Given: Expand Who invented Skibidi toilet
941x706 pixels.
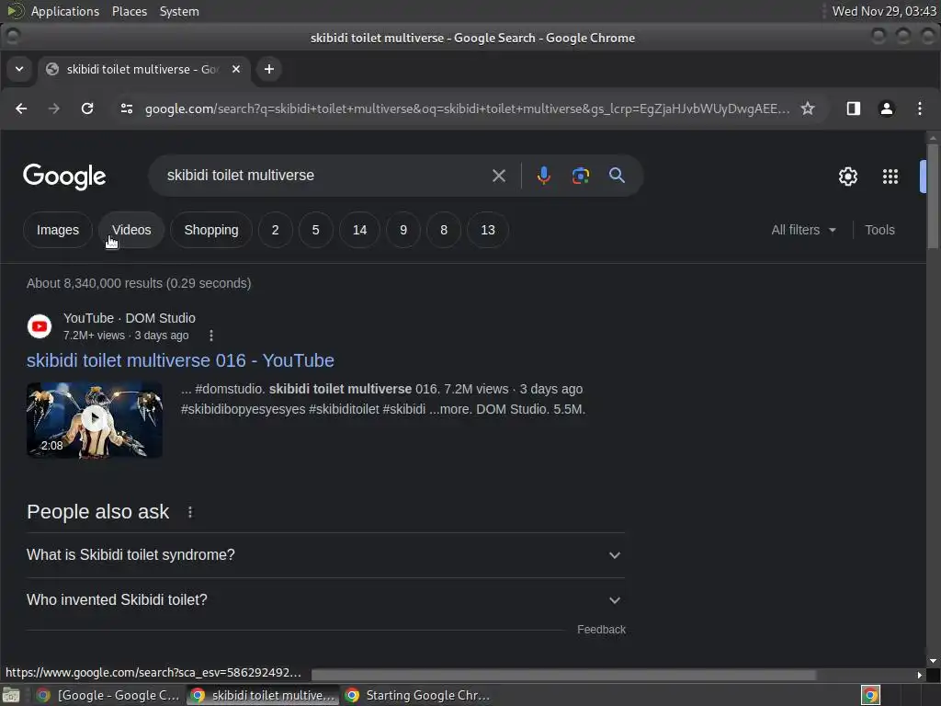Looking at the screenshot, I should coord(325,600).
